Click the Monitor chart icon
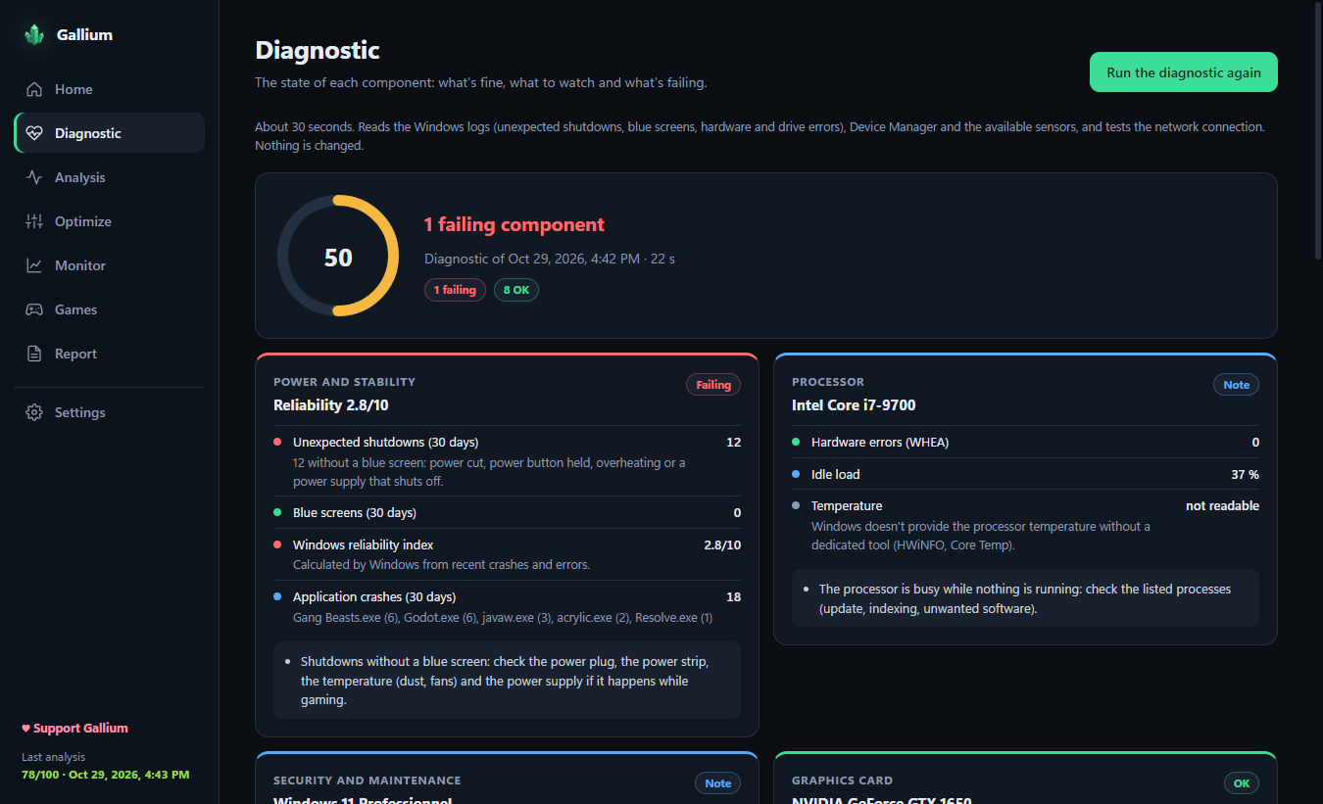This screenshot has height=804, width=1323. pyautogui.click(x=34, y=265)
